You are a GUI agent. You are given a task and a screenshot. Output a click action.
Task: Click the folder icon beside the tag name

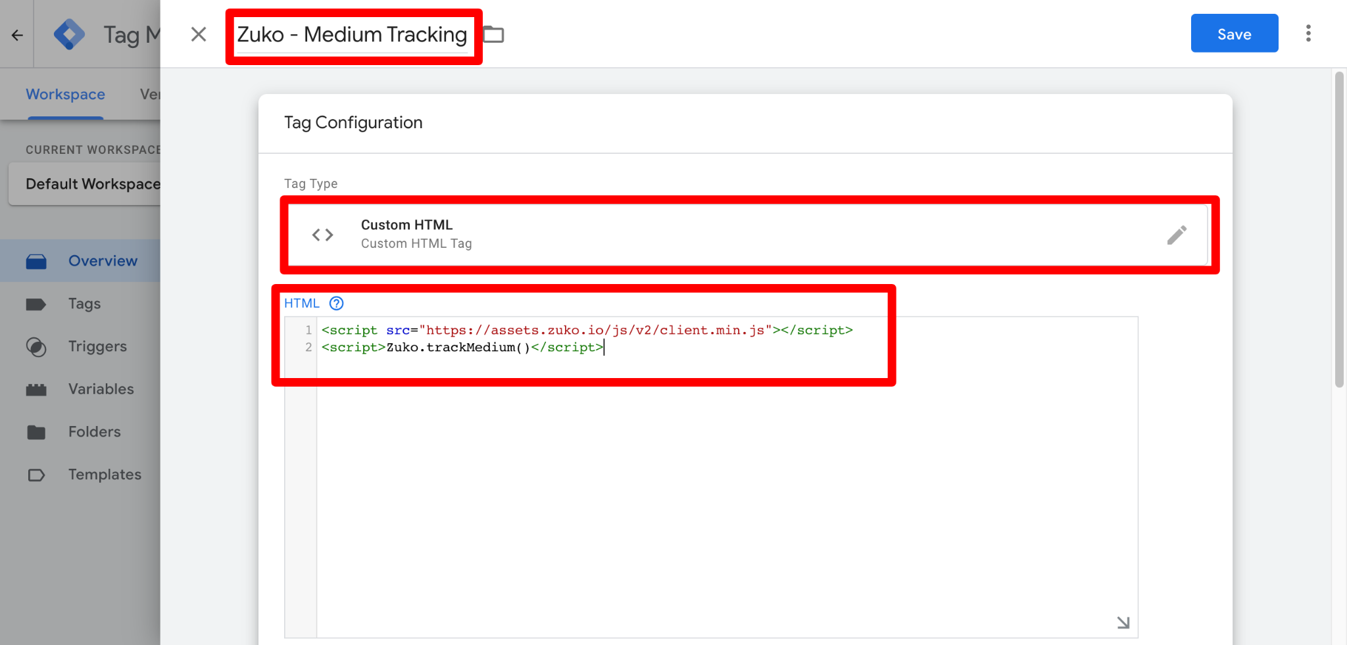coord(493,34)
